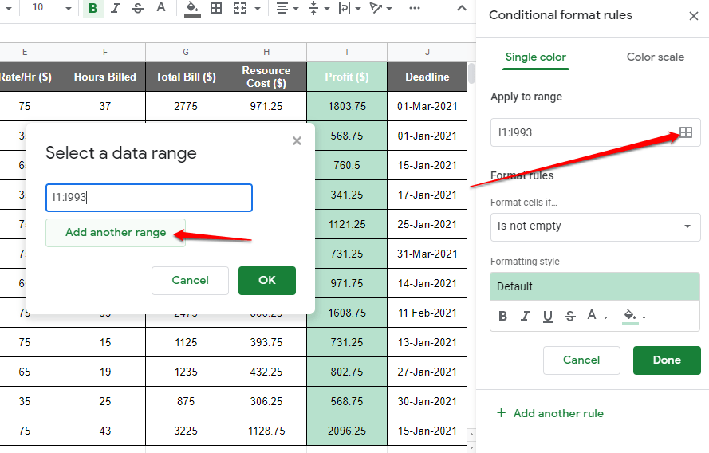Viewport: 709px width, 453px height.
Task: Open text color in the top toolbar
Action: point(160,7)
